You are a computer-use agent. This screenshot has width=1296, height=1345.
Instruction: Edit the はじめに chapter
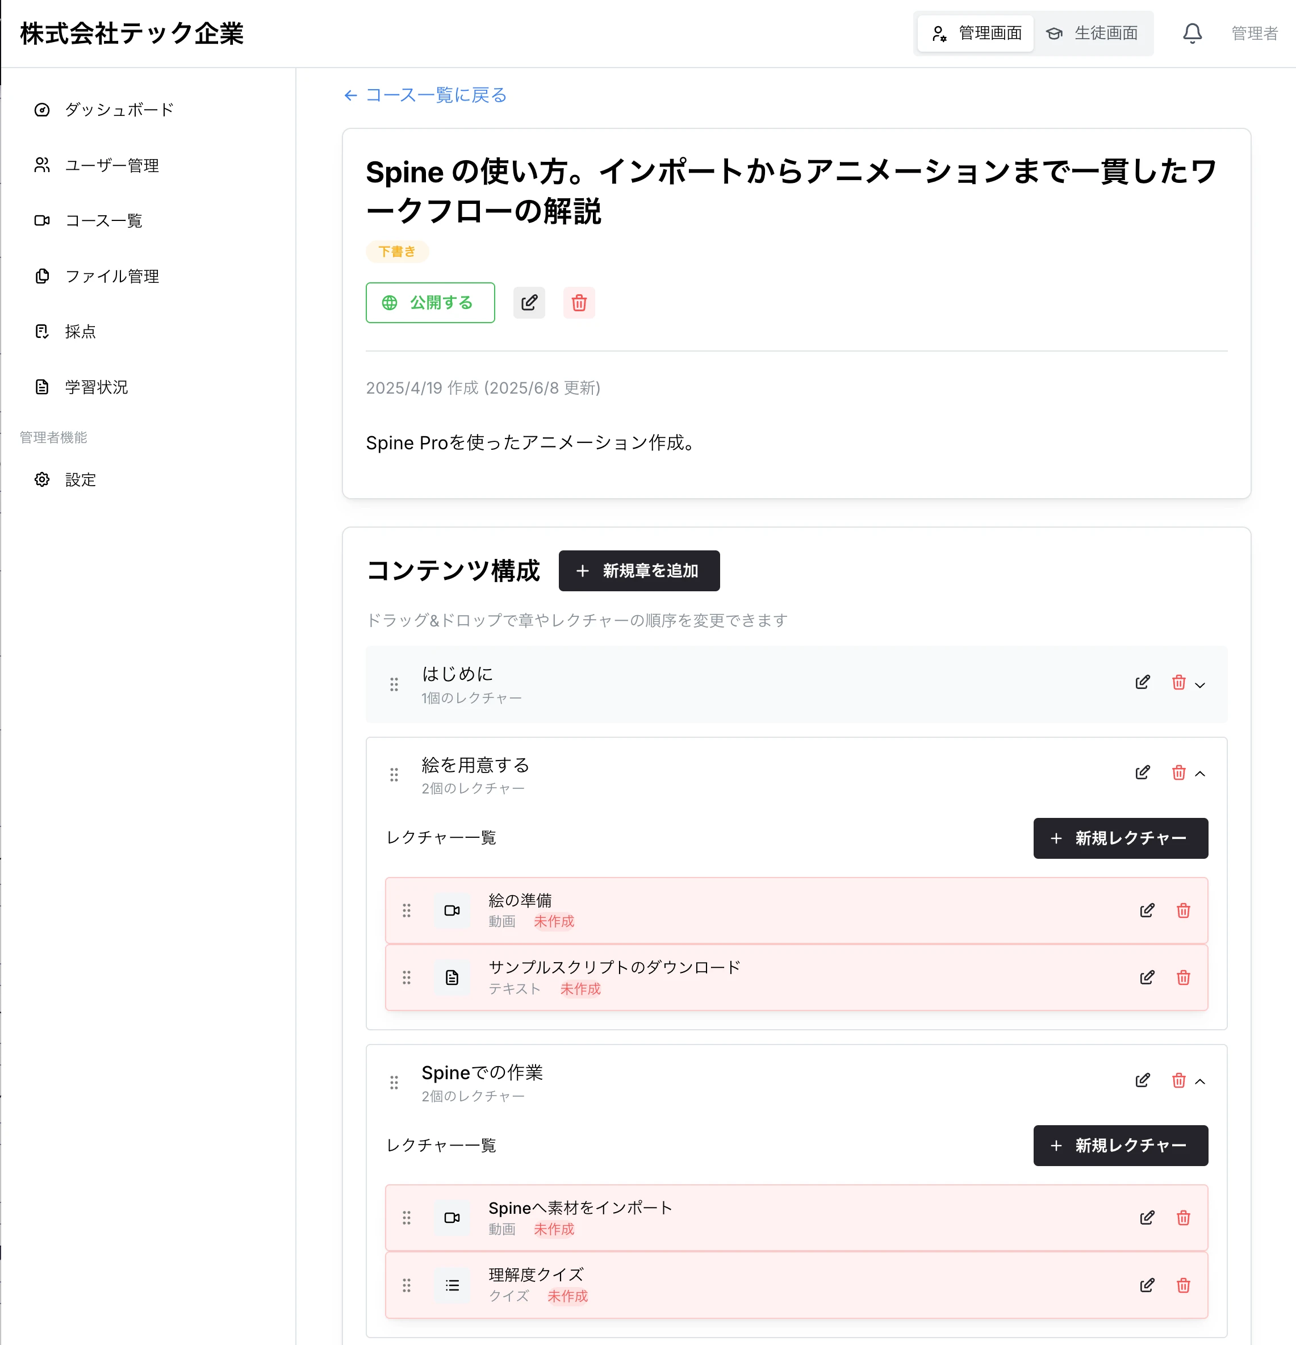click(x=1142, y=683)
